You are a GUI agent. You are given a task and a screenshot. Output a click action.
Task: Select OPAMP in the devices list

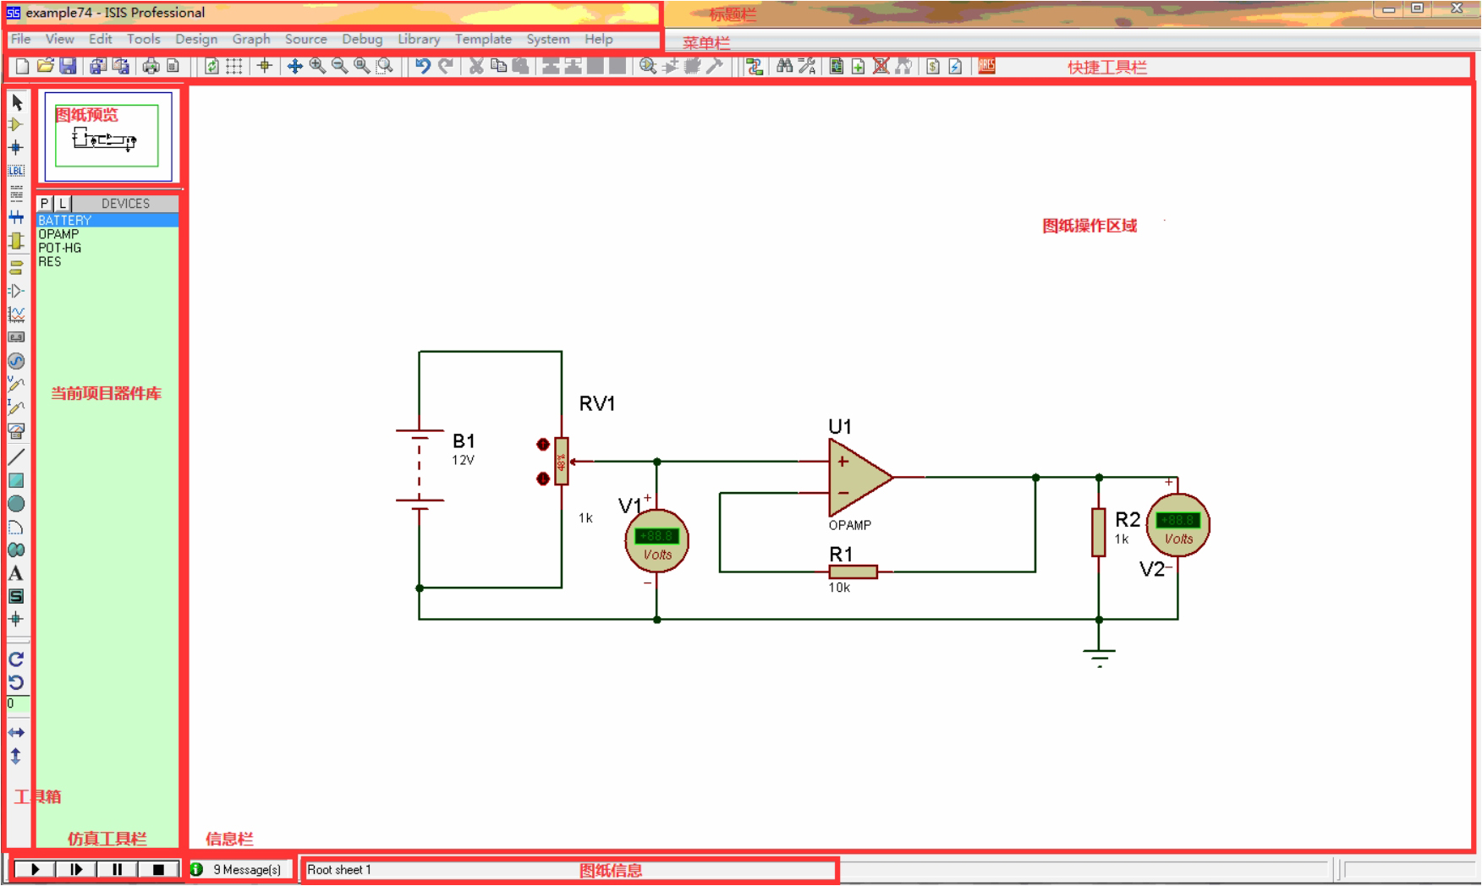click(x=58, y=234)
